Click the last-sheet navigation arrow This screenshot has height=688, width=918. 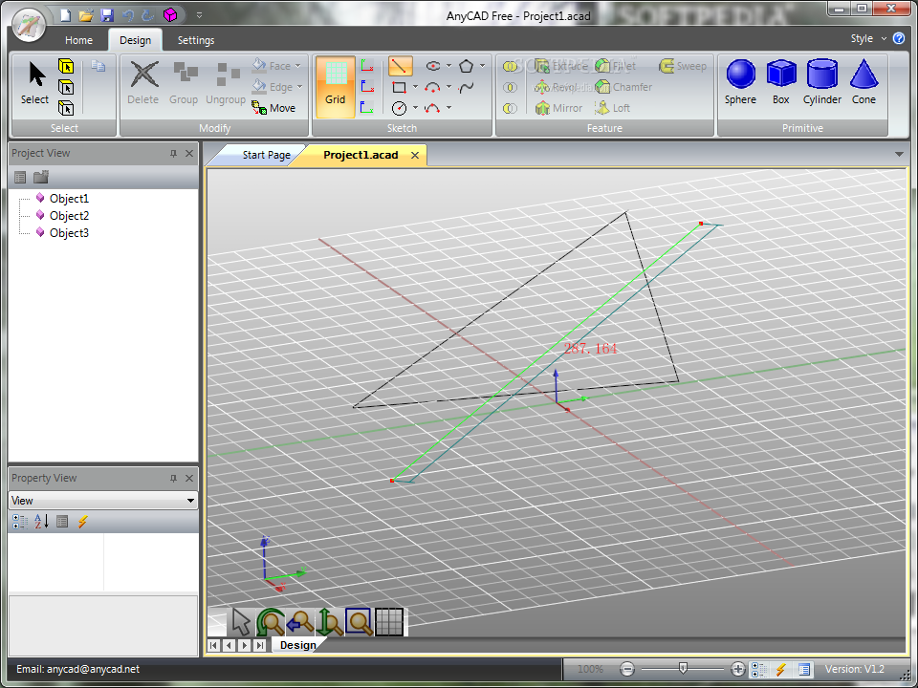259,645
